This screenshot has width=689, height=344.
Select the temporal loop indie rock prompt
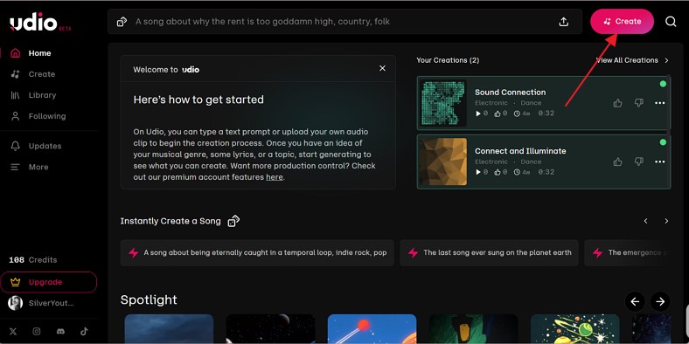[x=257, y=252]
